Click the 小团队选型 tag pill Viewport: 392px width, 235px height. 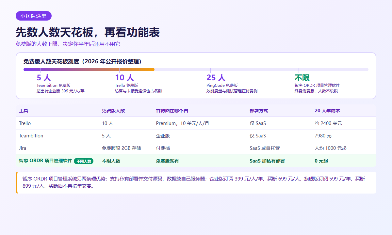pos(34,16)
